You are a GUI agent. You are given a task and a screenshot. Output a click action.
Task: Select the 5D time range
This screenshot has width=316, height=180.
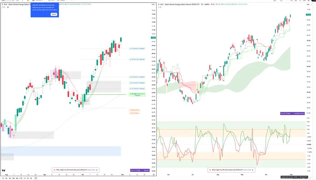tap(6, 178)
